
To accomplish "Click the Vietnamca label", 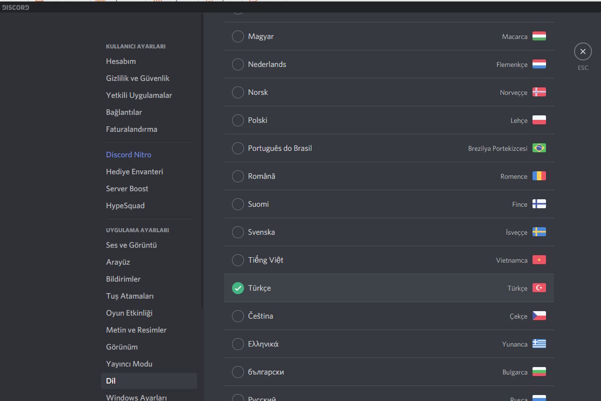I will 511,260.
